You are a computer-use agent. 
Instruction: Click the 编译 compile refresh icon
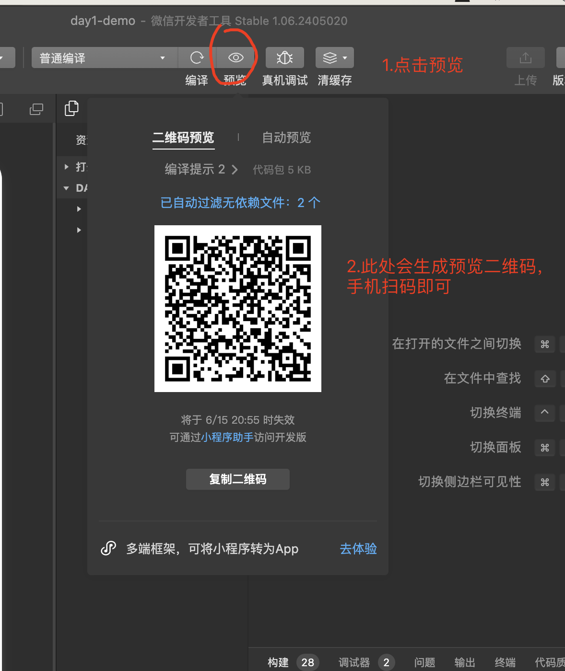[x=196, y=58]
